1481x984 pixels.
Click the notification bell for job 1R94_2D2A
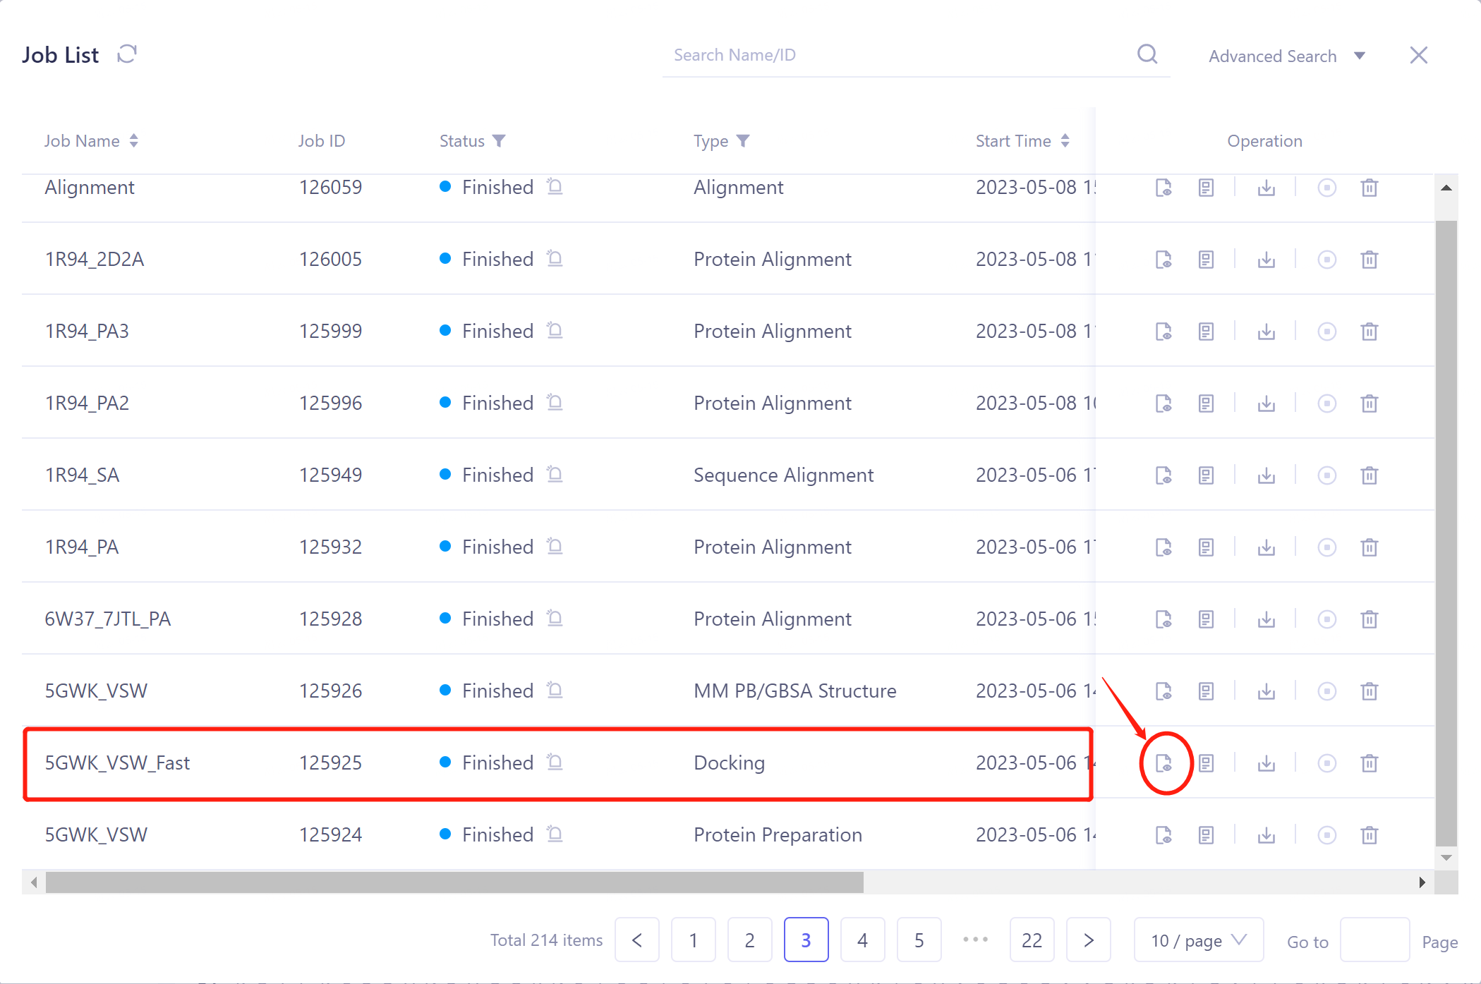555,258
